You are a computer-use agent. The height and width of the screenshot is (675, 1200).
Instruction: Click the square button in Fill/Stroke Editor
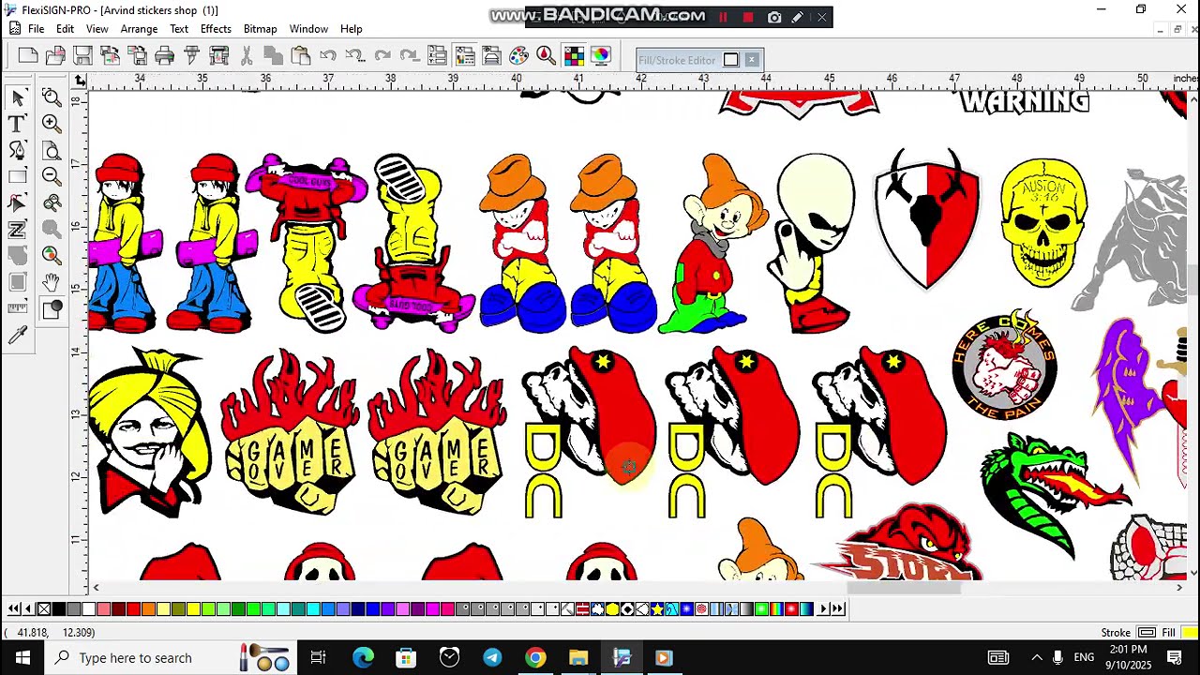[730, 60]
